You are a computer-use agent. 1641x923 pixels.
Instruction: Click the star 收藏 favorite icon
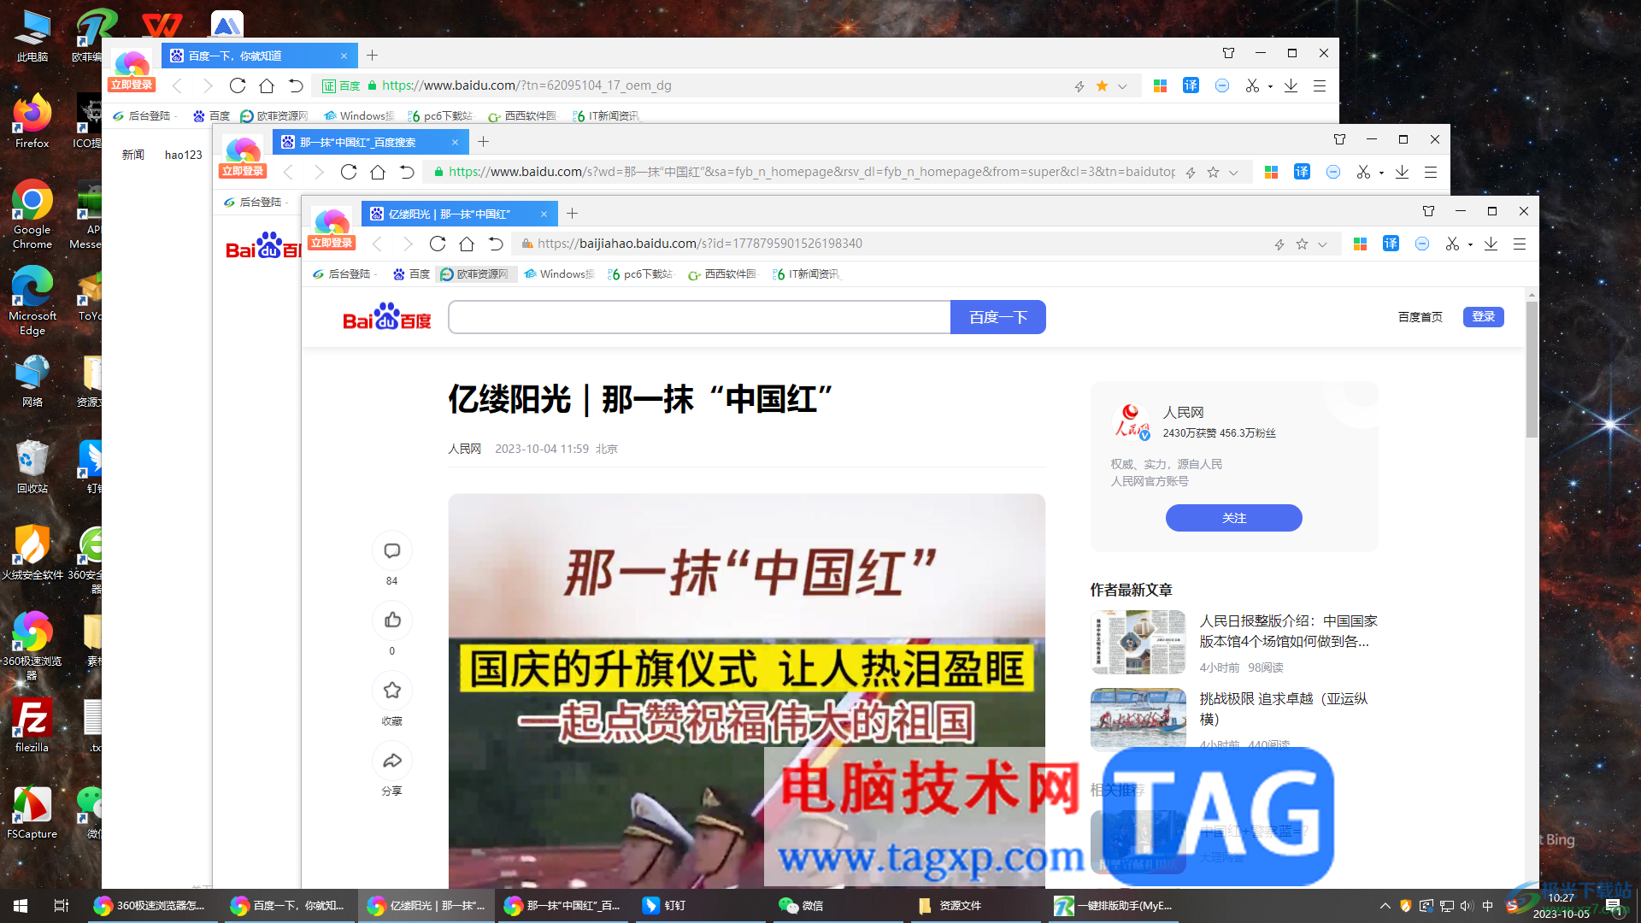pos(392,691)
